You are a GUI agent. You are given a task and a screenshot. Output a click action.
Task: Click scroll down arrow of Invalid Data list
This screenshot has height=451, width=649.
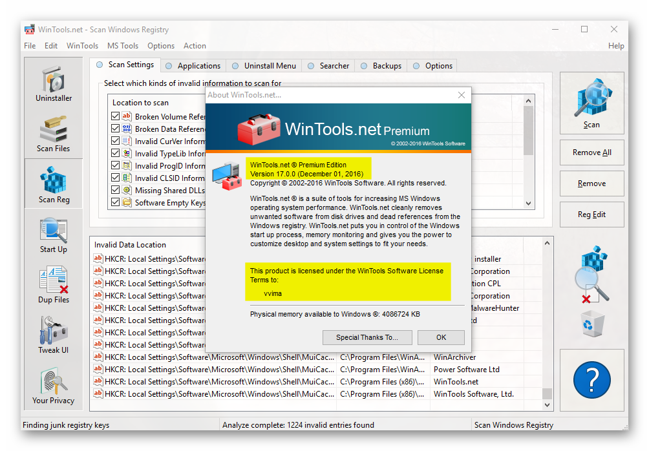tap(547, 404)
